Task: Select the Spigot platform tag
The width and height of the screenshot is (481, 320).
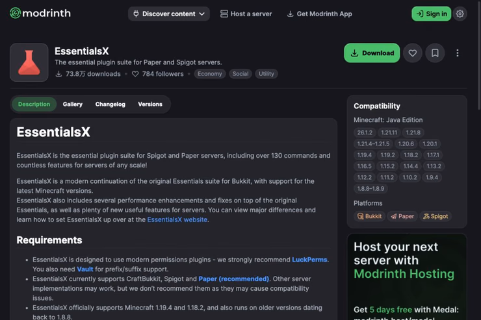Action: [435, 216]
